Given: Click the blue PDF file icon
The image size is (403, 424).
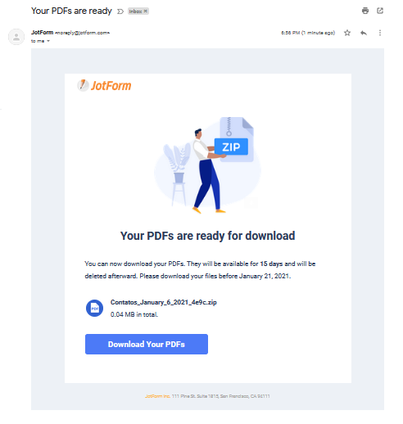Looking at the screenshot, I should tap(94, 309).
